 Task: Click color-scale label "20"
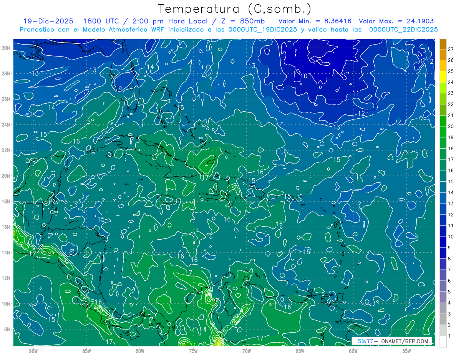point(451,126)
